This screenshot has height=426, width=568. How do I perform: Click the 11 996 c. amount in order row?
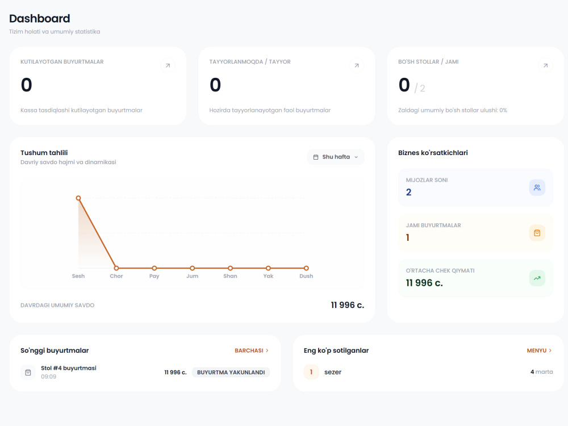pyautogui.click(x=176, y=373)
